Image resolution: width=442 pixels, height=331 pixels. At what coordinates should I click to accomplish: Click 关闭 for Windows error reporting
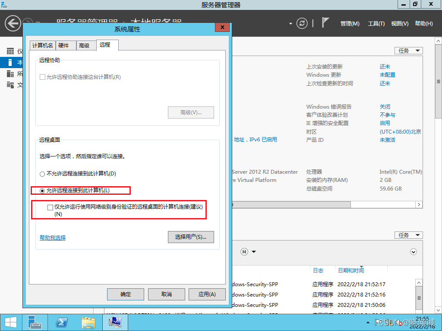coord(385,107)
